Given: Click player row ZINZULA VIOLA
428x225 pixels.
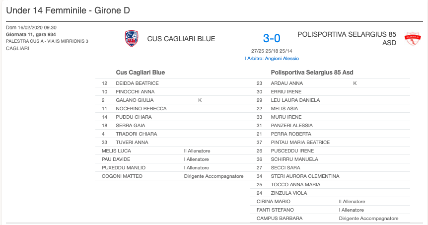Looking at the screenshot, I should pyautogui.click(x=330, y=193).
